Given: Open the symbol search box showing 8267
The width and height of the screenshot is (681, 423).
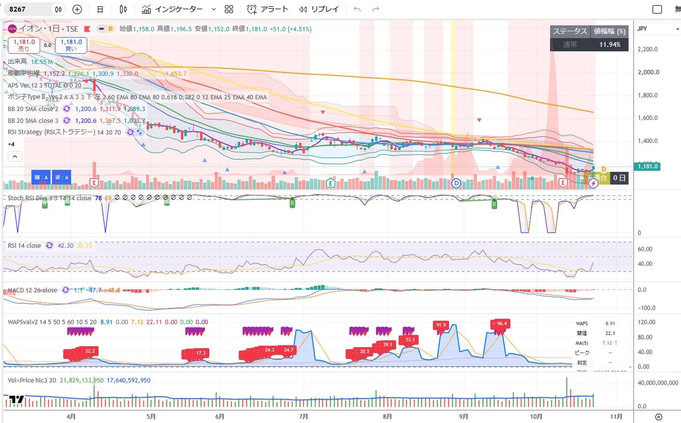Looking at the screenshot, I should pyautogui.click(x=28, y=9).
